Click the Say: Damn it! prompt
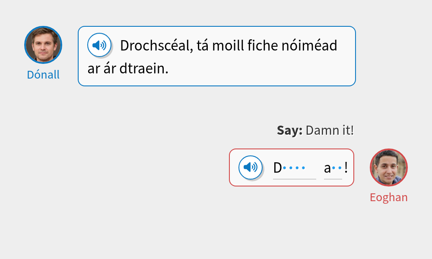The height and width of the screenshot is (259, 432). click(315, 130)
